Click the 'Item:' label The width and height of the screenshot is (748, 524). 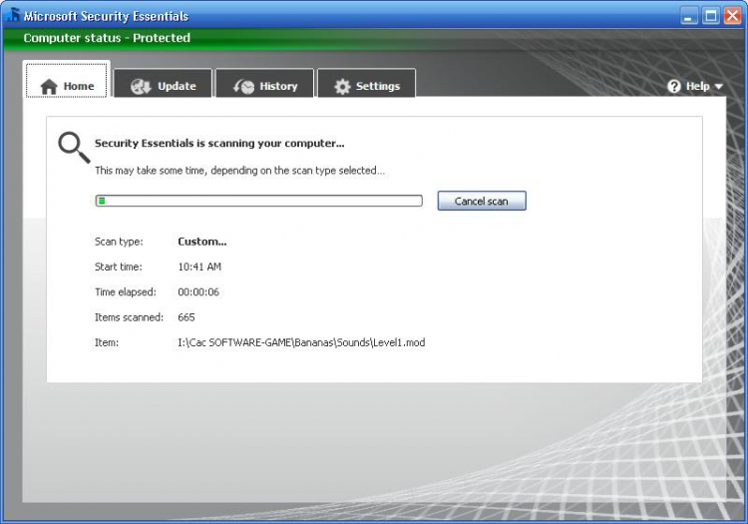[x=107, y=342]
